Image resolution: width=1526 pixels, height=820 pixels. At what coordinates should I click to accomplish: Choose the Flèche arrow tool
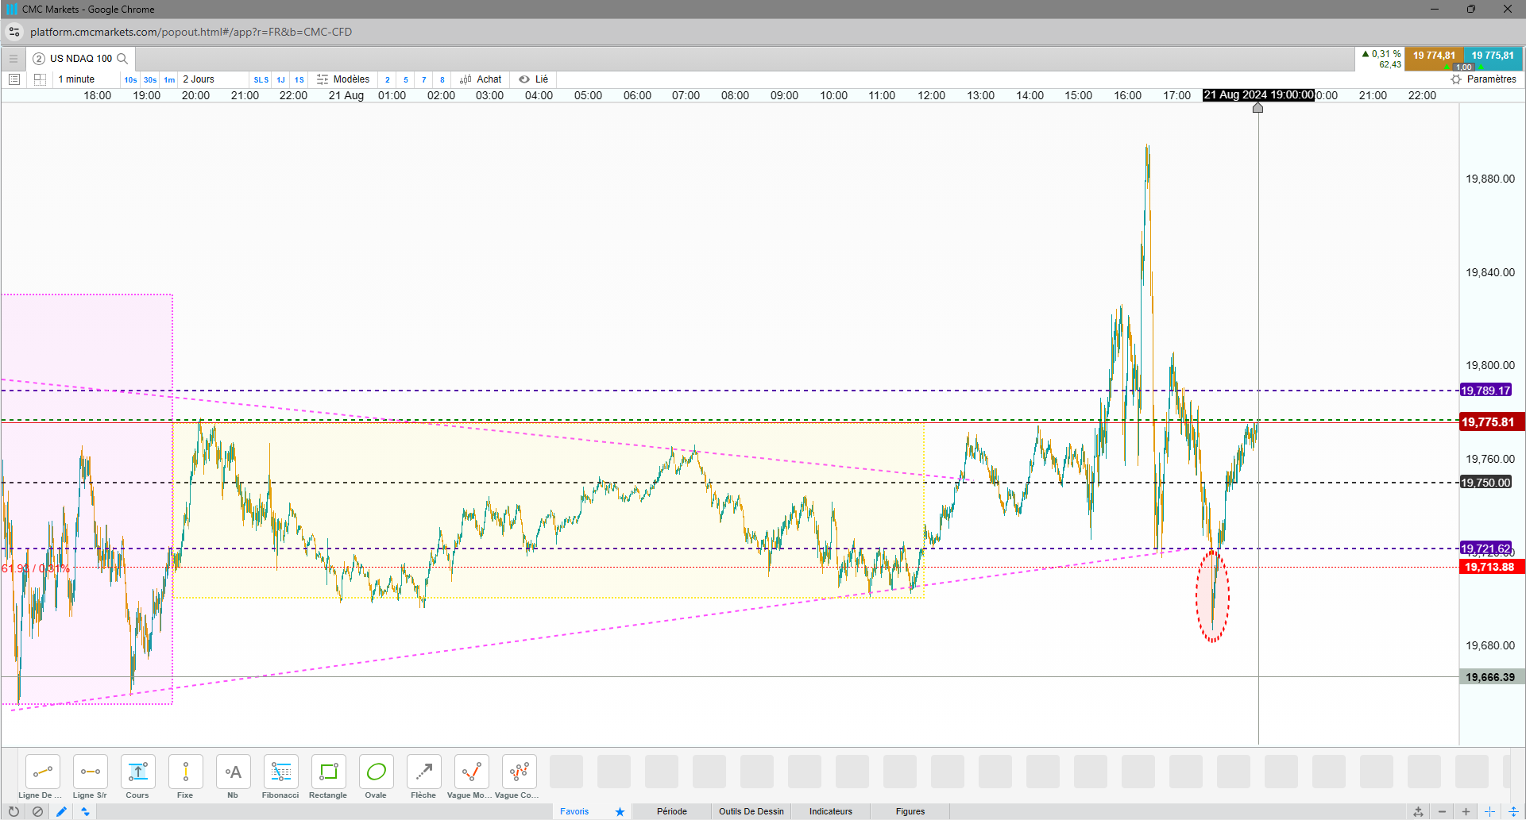pos(423,776)
